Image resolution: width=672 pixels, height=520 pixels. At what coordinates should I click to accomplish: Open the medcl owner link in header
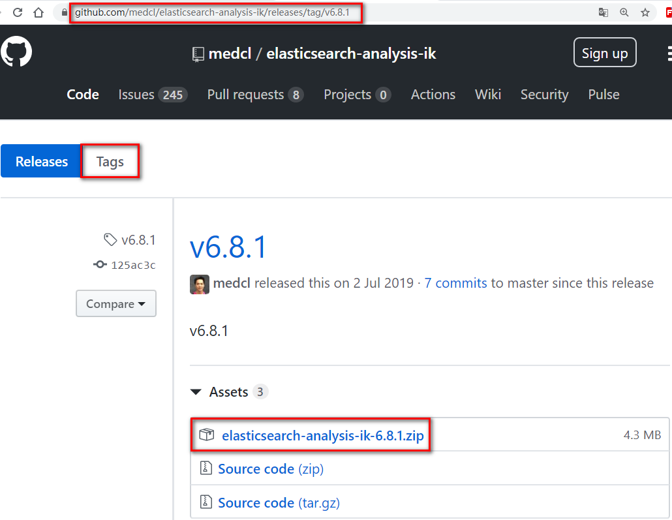click(x=230, y=54)
